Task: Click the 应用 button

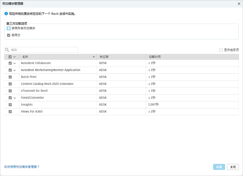Action: (219, 167)
